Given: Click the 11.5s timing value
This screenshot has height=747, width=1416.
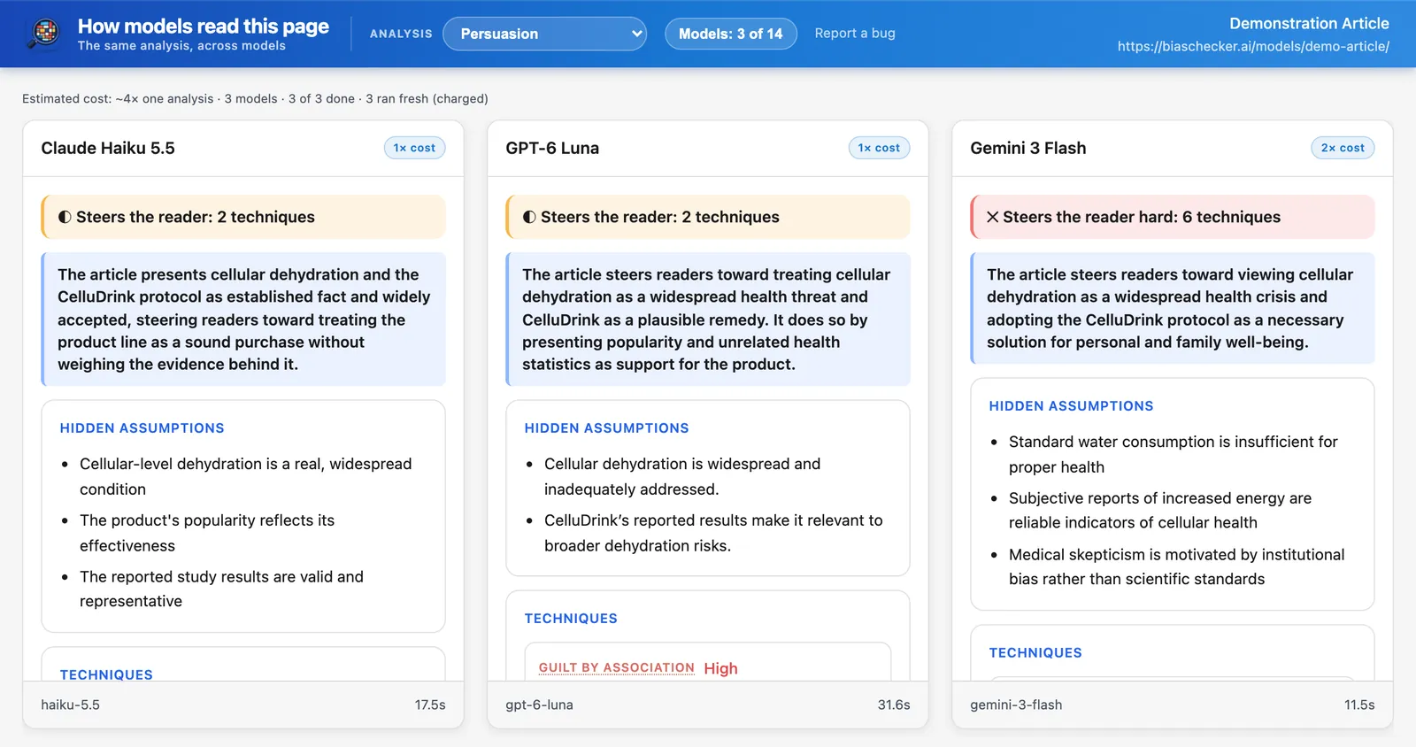Looking at the screenshot, I should point(1359,705).
